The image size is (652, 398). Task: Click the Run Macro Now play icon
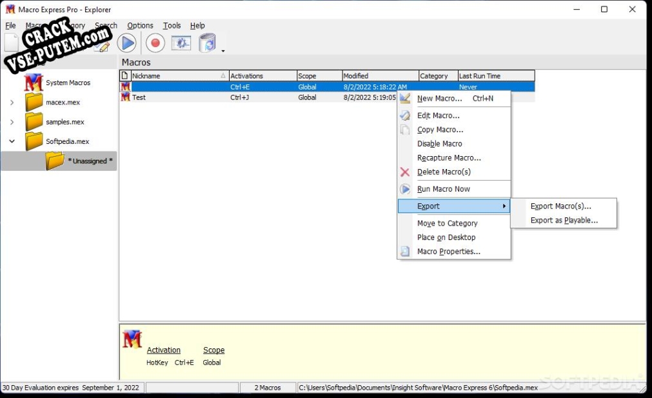[405, 189]
